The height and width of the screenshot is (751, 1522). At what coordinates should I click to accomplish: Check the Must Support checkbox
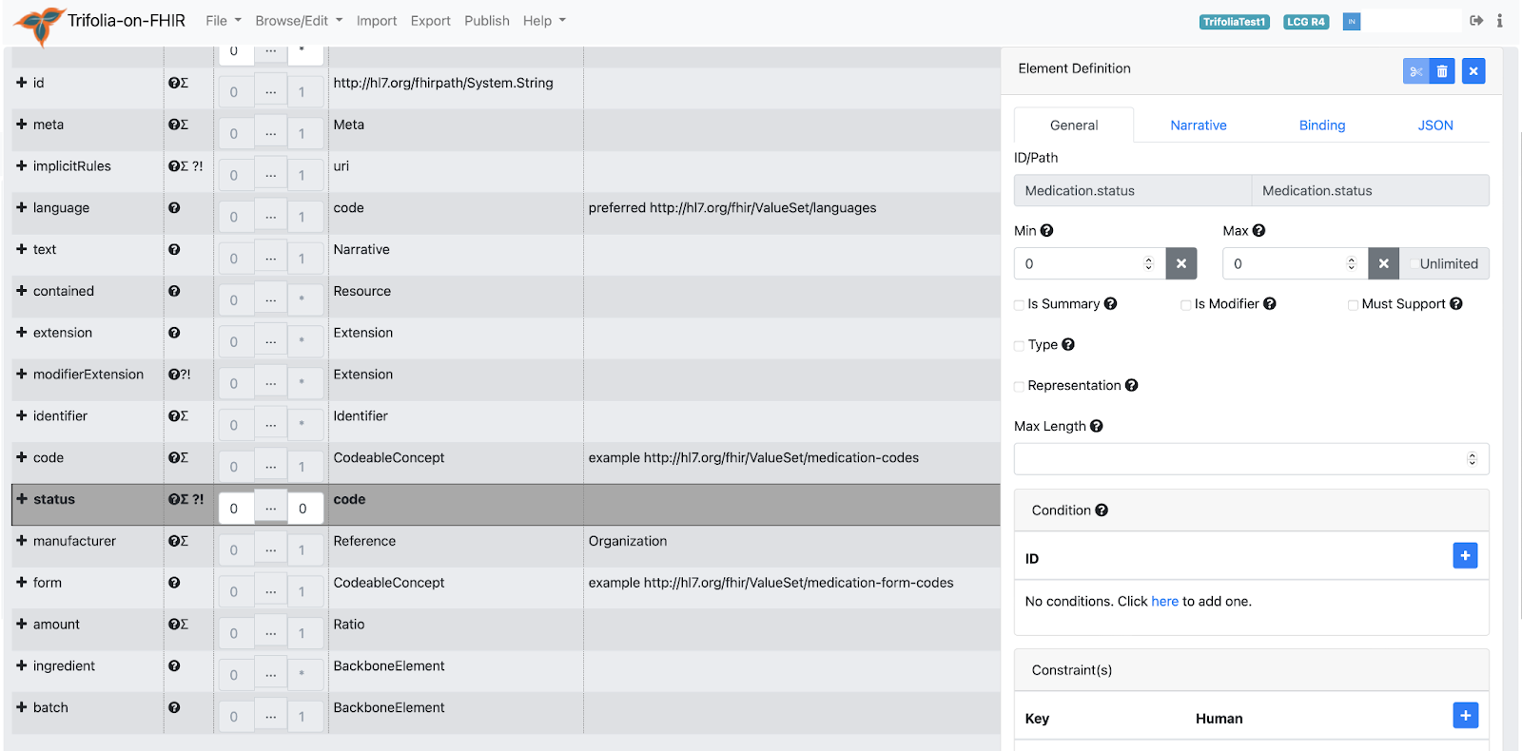tap(1353, 305)
